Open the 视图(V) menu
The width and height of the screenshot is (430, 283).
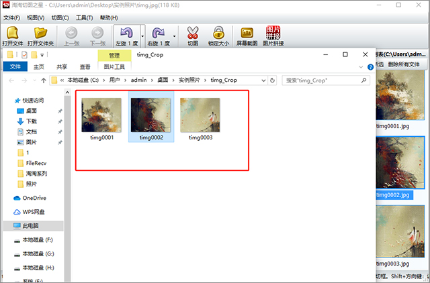(36, 17)
